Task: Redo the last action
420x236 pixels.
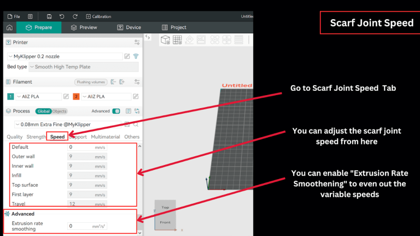Action: (x=75, y=16)
